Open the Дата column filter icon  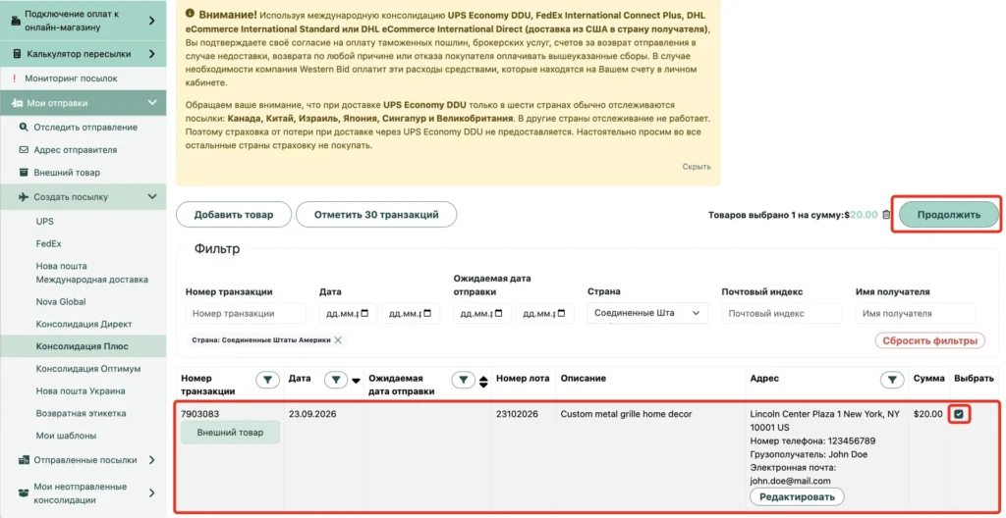(336, 381)
